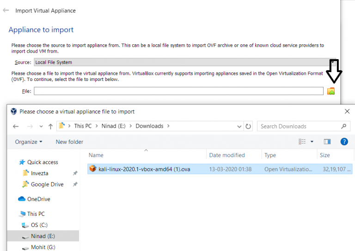Go up one folder level
This screenshot has height=251, width=355.
[x=50, y=126]
